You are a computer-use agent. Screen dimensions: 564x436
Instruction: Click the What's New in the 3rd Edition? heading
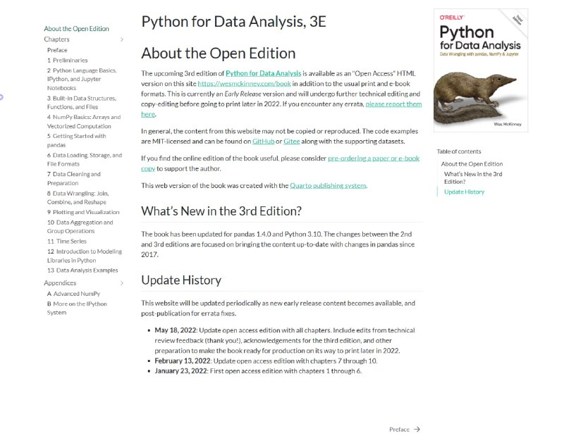click(x=221, y=211)
